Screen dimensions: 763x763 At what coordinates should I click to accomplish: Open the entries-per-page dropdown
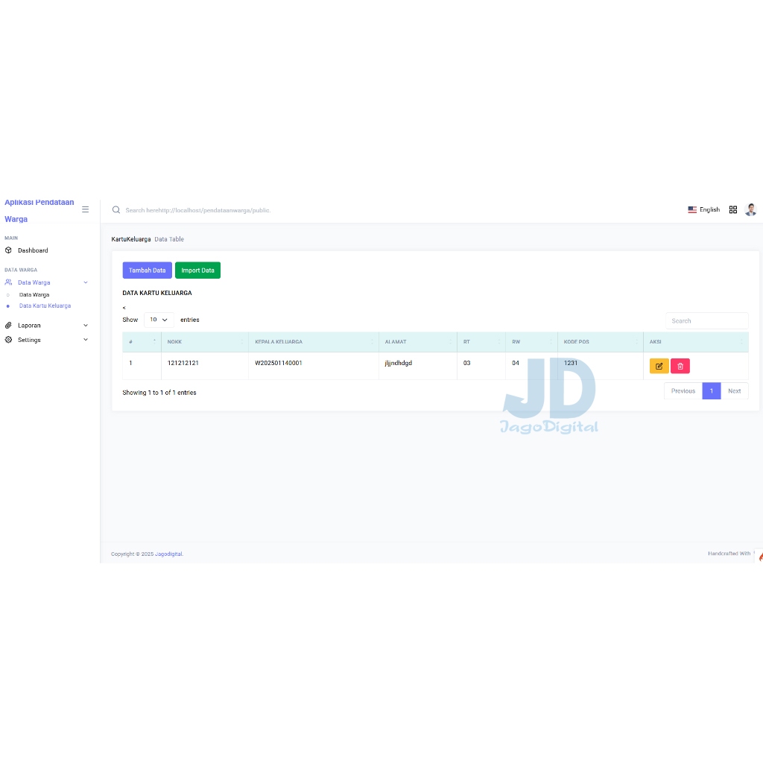point(159,320)
